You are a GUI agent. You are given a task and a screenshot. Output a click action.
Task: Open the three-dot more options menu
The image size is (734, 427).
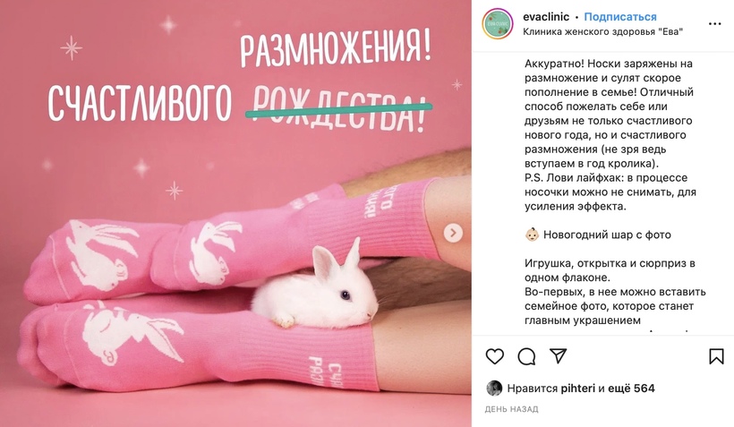click(x=715, y=24)
